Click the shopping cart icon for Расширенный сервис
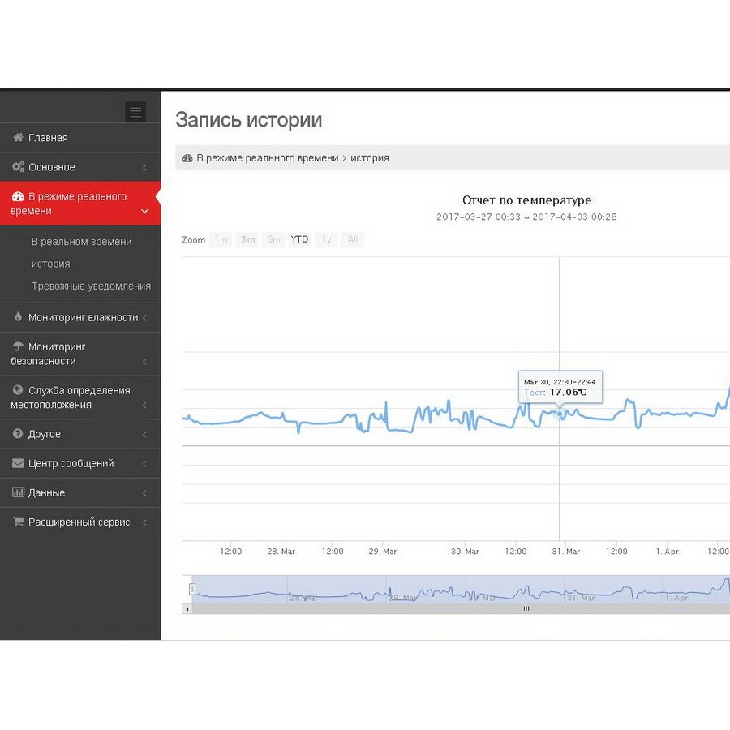The width and height of the screenshot is (730, 730). pyautogui.click(x=18, y=522)
